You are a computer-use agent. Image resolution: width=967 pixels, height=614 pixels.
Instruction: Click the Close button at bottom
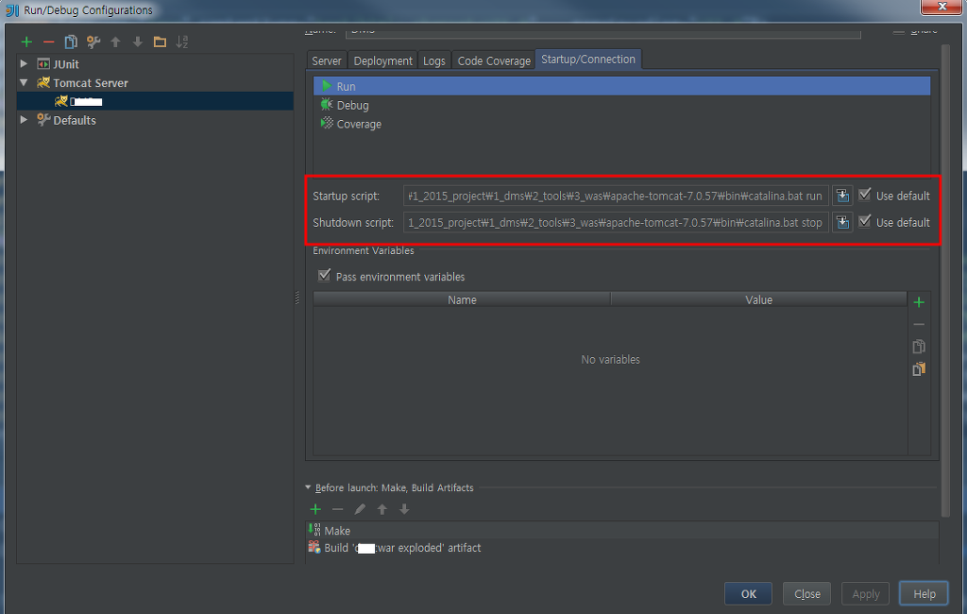806,593
